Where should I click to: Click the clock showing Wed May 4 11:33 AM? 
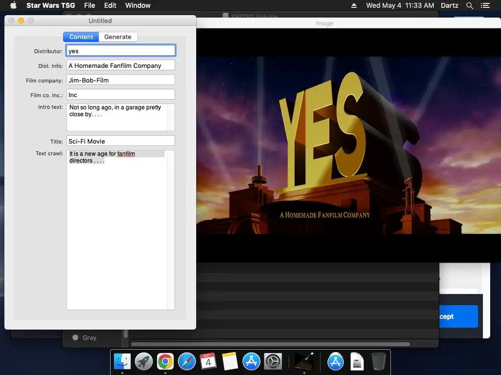[x=400, y=5]
